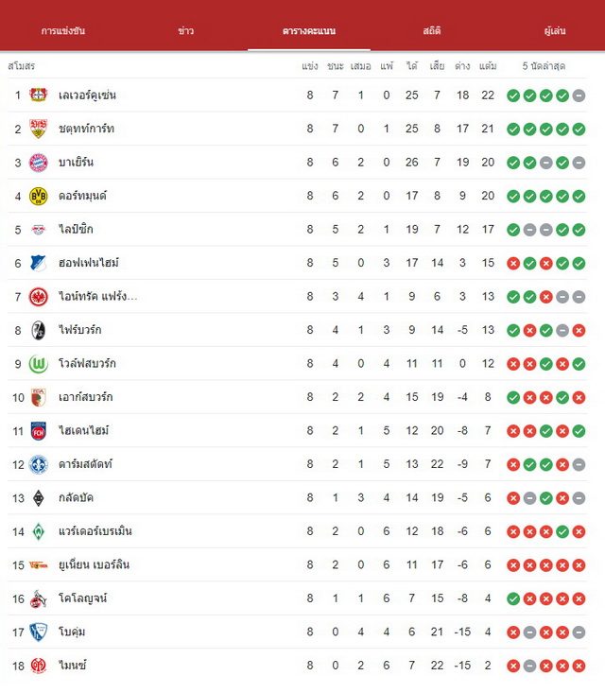Click the VfB Stuttgart club crest

click(x=39, y=129)
